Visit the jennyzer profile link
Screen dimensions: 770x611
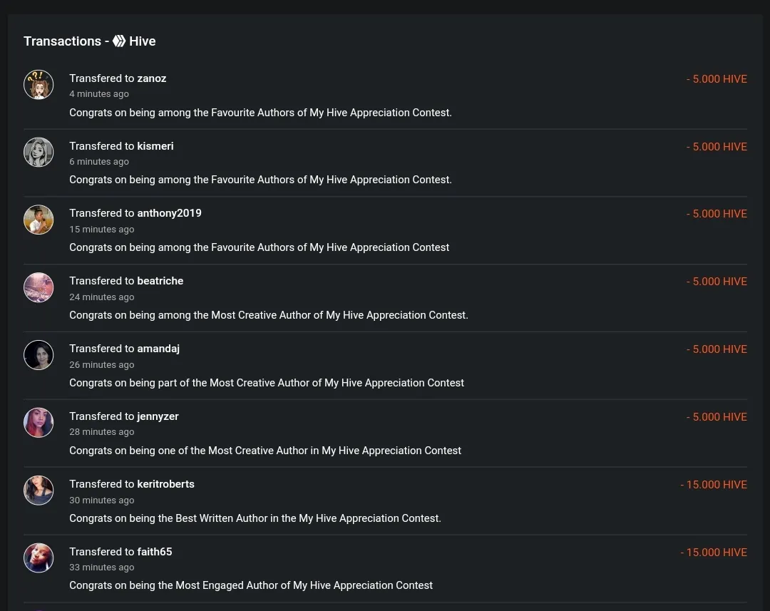158,416
